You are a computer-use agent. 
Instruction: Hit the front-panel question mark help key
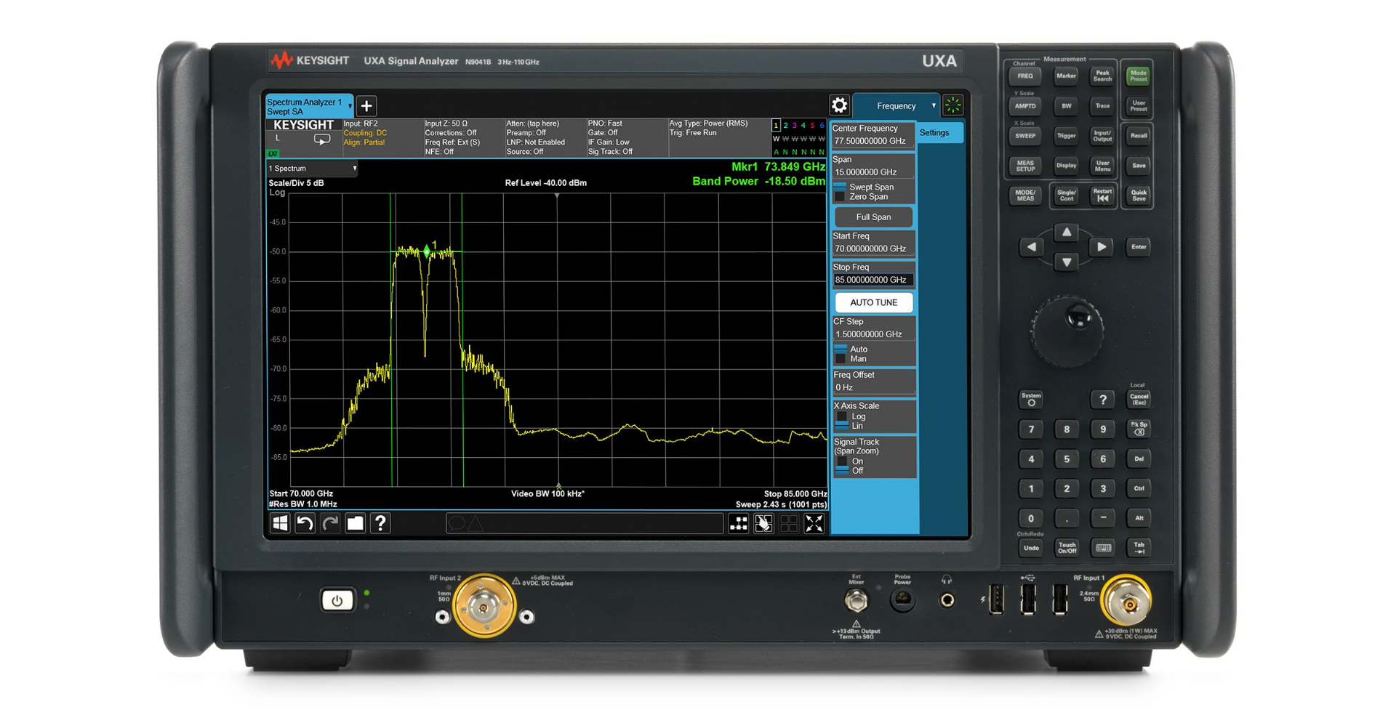pyautogui.click(x=1102, y=399)
